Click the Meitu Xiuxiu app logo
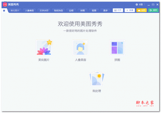The image size is (161, 113). 5,5
